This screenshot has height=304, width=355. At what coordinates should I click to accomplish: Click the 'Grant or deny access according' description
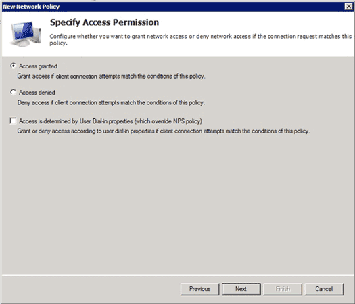pos(164,131)
